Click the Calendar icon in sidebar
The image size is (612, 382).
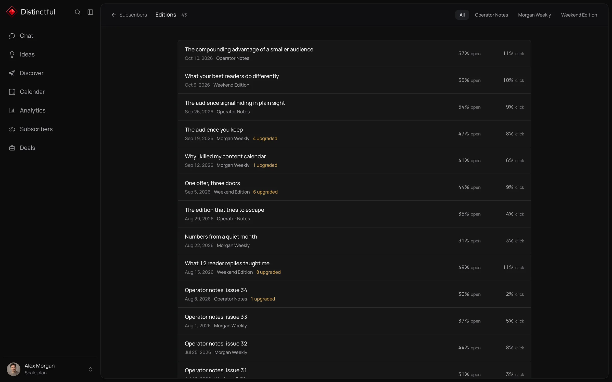(x=12, y=92)
